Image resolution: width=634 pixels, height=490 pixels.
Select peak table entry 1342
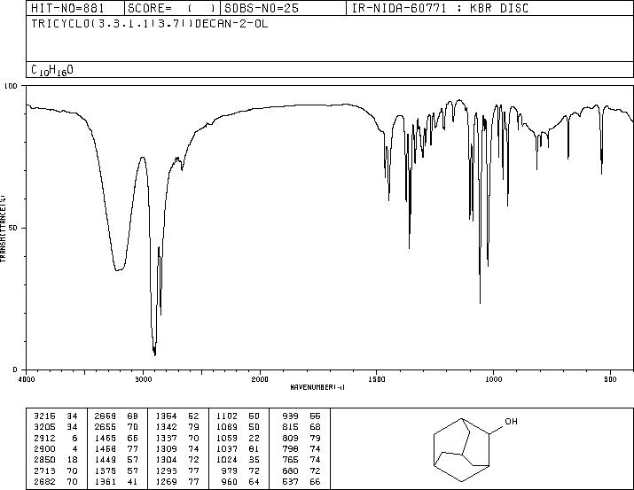coord(166,427)
